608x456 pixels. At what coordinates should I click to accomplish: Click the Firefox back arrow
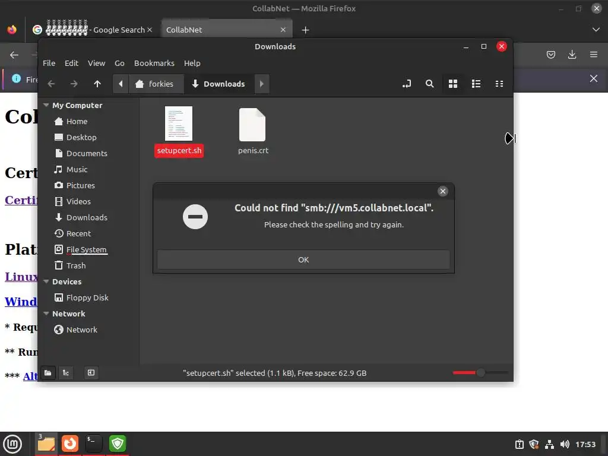tap(14, 55)
